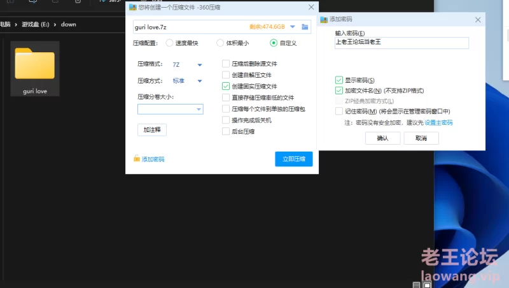509x288 pixels.
Task: Enable 压缩后删除源文件 checkbox
Action: click(226, 64)
